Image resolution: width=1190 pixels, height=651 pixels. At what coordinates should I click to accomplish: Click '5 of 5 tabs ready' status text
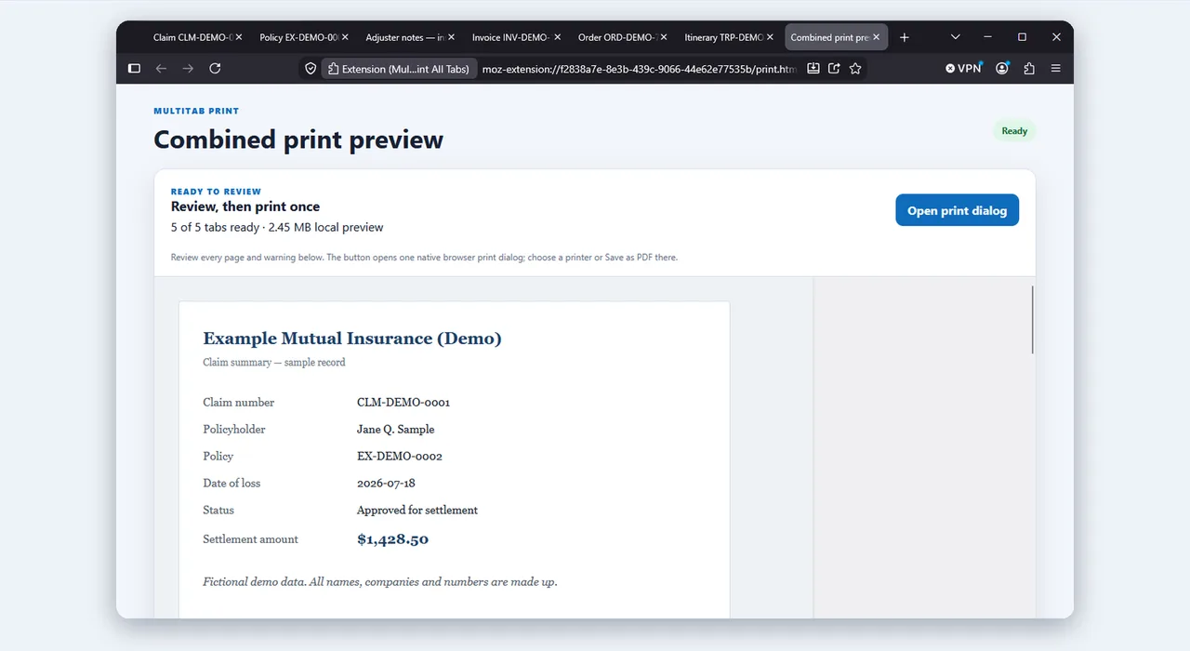216,227
